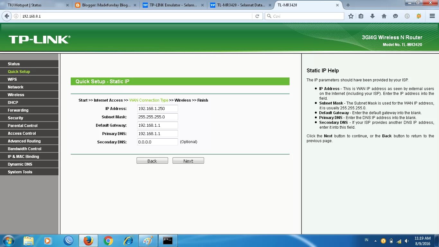Go back with the browser back arrow
Viewport: 439px width, 247px height.
pos(7,16)
